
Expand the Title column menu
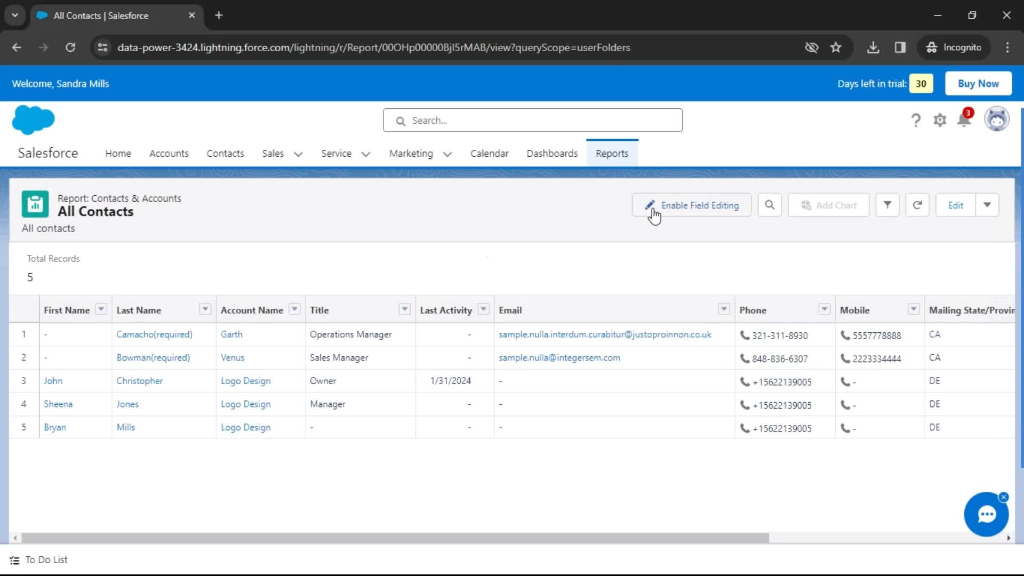[404, 309]
